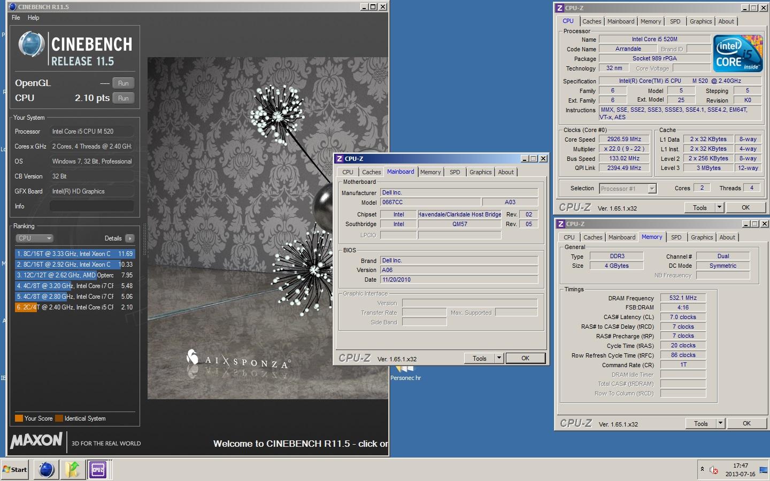Click the Z icon in top CPU-Z title bar
This screenshot has height=481, width=770.
click(x=560, y=8)
